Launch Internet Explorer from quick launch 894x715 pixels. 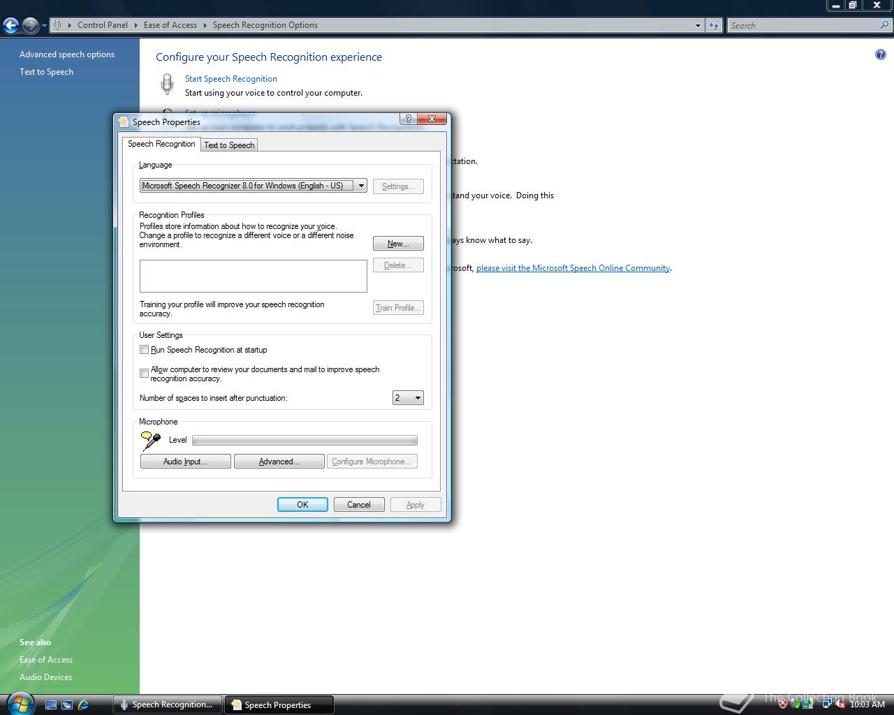coord(83,705)
